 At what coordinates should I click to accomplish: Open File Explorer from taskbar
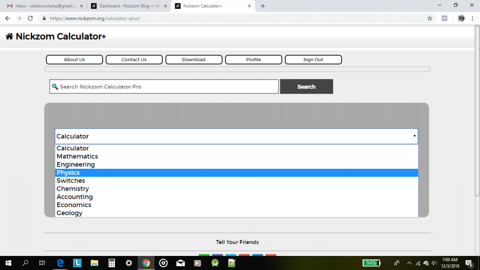pos(94,263)
